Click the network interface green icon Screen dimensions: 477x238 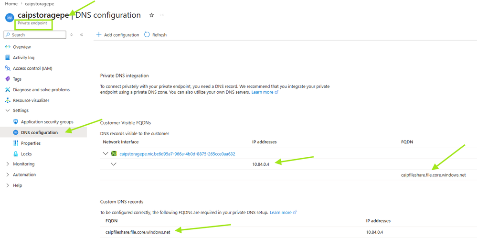114,154
